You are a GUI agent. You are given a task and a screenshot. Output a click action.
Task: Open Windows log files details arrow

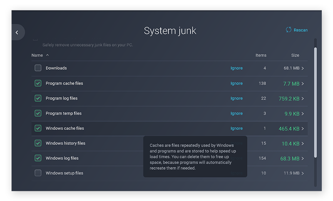point(303,159)
